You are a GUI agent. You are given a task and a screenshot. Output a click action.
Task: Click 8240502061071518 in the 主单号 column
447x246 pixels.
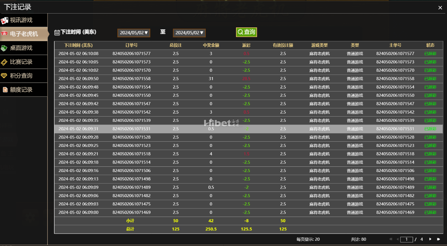(x=395, y=154)
